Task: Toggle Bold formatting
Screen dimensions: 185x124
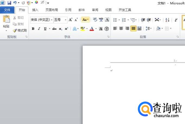Action: pos(33,29)
